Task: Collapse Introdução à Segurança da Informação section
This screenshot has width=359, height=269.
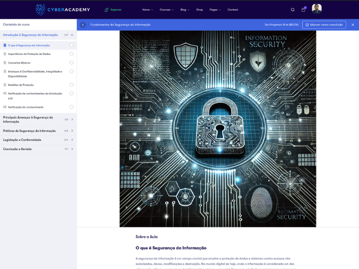Action: click(72, 35)
